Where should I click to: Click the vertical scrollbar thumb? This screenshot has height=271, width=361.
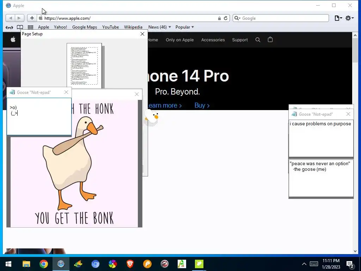(x=355, y=50)
